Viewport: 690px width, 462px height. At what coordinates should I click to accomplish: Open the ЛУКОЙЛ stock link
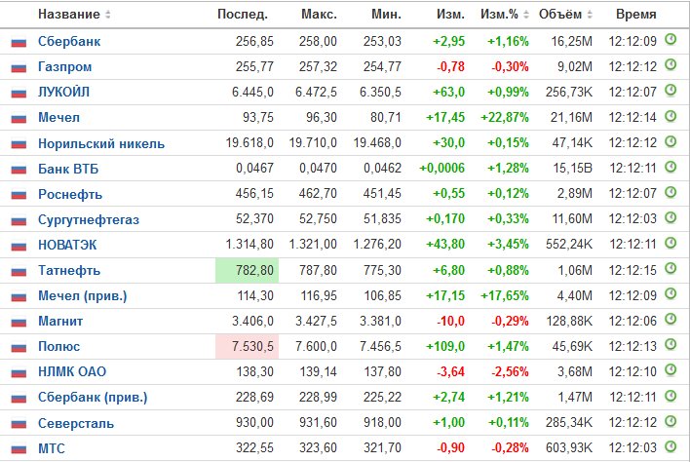[x=63, y=92]
